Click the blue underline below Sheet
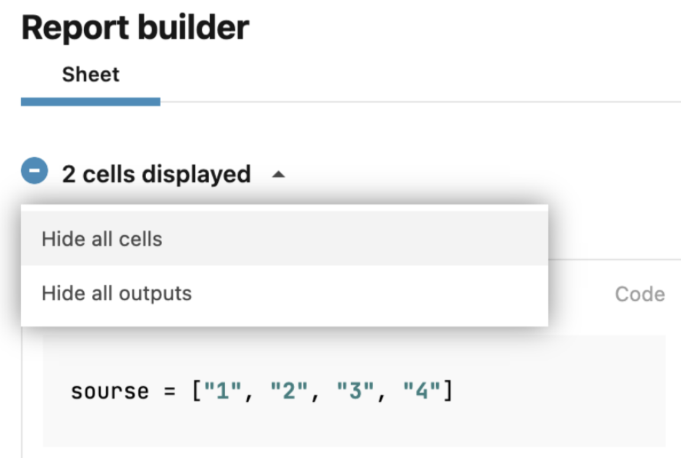The height and width of the screenshot is (458, 681). tap(90, 101)
